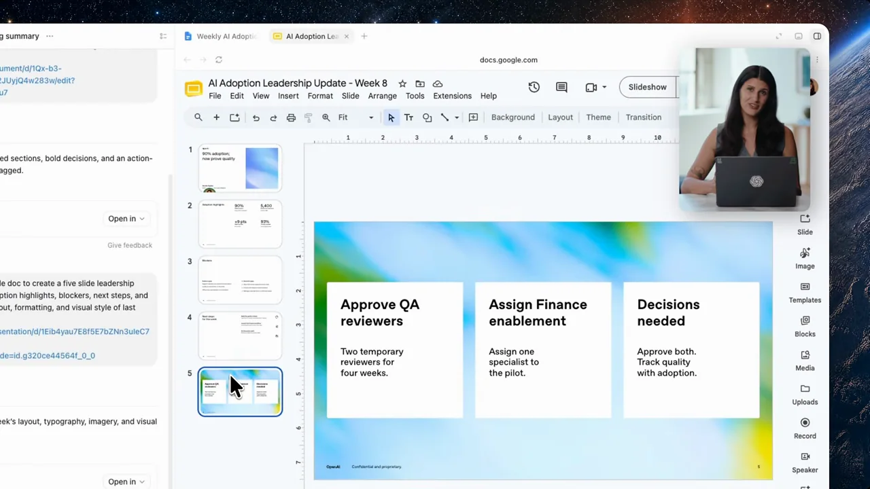
Task: Click the paint format icon
Action: pyautogui.click(x=308, y=117)
